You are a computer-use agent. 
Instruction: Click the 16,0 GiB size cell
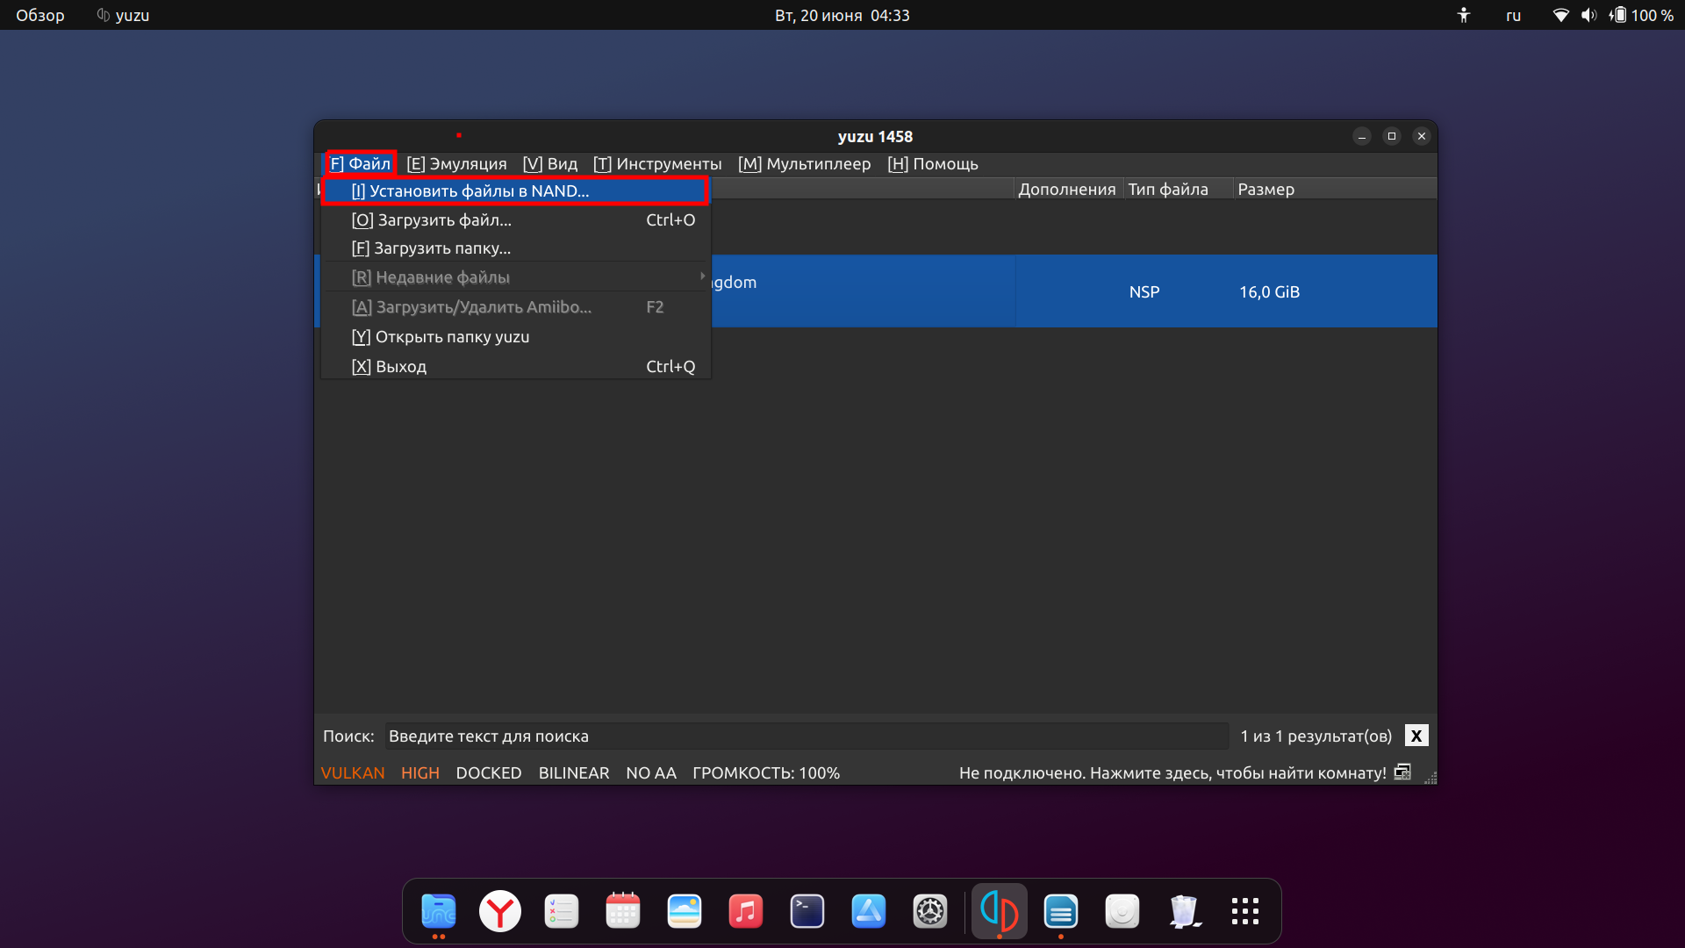(x=1269, y=291)
